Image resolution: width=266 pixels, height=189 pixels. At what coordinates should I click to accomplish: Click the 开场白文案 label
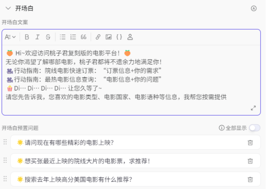coord(15,22)
